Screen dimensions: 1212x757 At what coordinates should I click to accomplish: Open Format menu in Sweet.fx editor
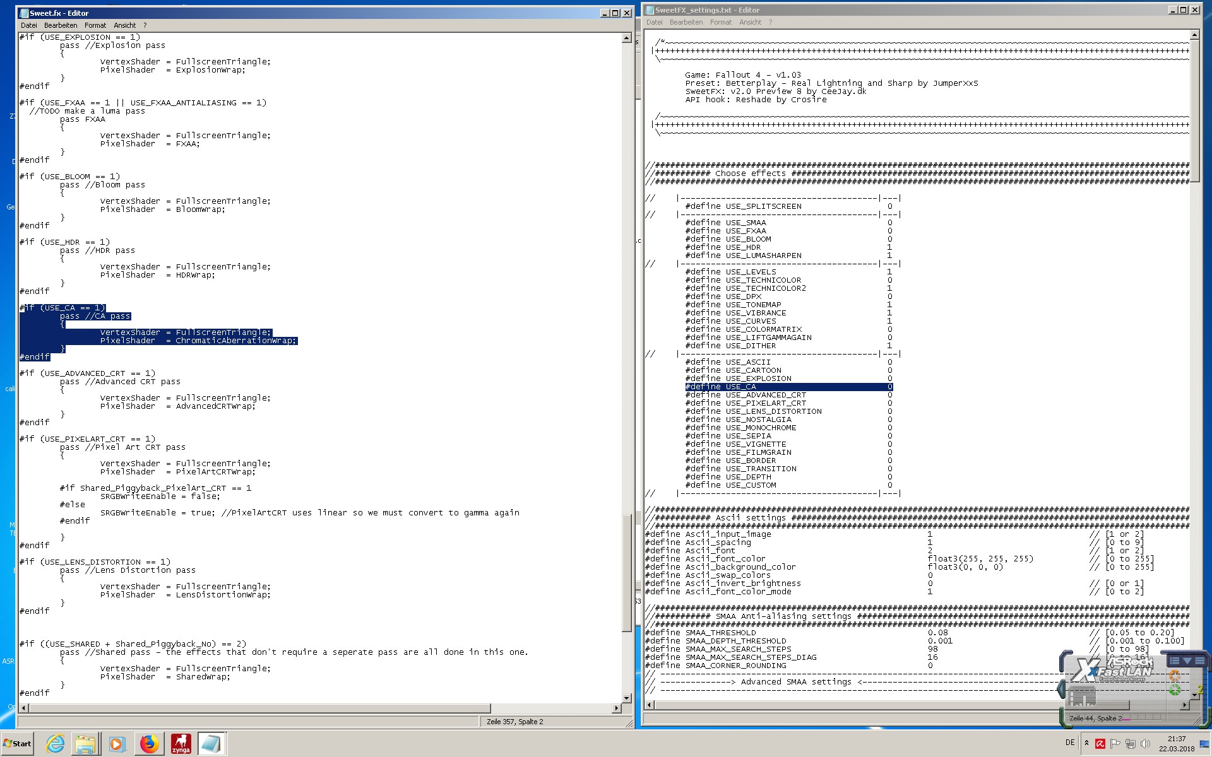point(95,25)
